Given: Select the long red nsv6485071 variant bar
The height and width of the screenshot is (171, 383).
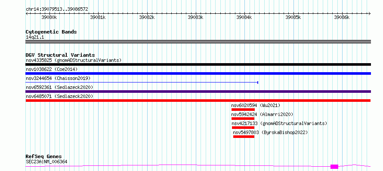Looking at the screenshot, I should click(x=198, y=101).
